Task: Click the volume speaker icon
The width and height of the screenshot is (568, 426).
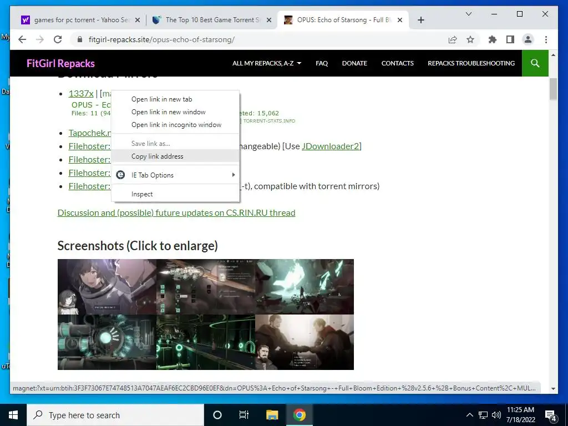Action: [x=496, y=415]
